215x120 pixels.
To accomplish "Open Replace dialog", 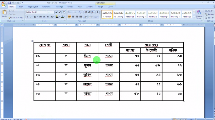I will (x=209, y=14).
